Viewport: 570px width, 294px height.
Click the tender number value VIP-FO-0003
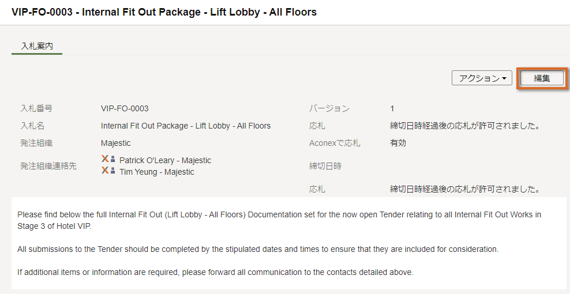point(125,108)
